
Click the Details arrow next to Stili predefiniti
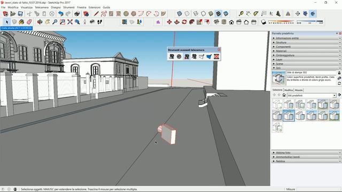point(339,95)
